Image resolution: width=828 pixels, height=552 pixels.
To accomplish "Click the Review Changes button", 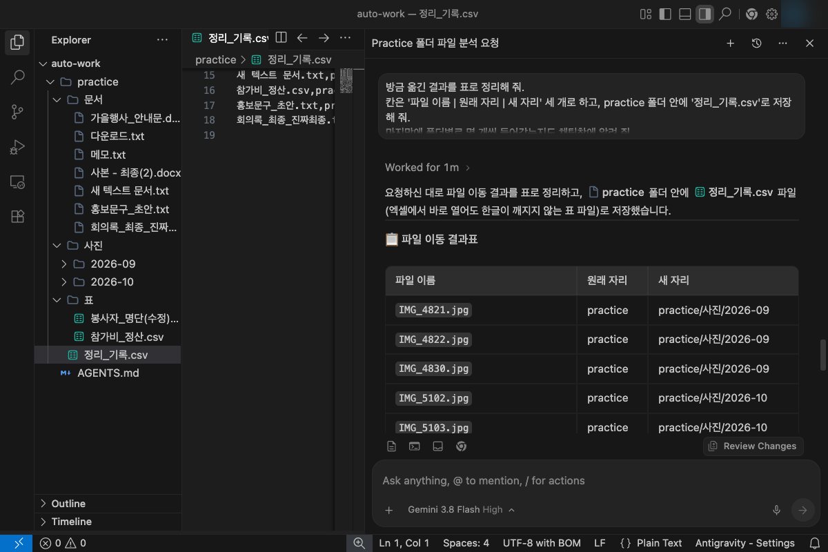I will pyautogui.click(x=753, y=446).
